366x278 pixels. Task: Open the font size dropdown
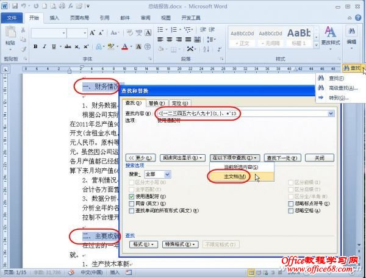[x=85, y=33]
